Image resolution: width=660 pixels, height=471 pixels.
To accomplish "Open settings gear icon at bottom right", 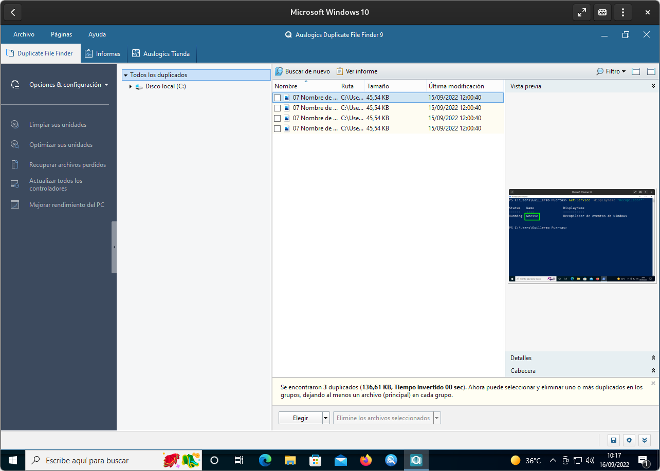I will coord(629,440).
